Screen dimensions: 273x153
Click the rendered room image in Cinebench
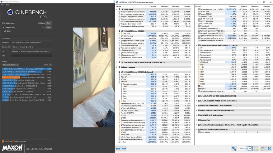pyautogui.click(x=94, y=78)
